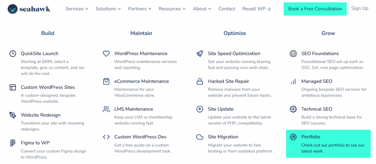
Task: Open the Resources dropdown menu
Action: 172,9
